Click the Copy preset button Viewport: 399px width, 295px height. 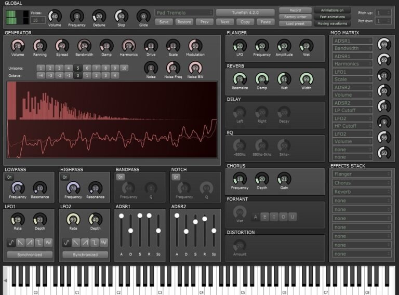[245, 22]
